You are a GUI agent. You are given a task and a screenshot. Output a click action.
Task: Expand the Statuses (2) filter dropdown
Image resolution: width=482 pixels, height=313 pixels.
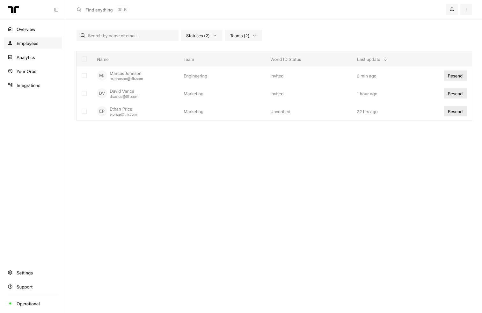pyautogui.click(x=201, y=35)
